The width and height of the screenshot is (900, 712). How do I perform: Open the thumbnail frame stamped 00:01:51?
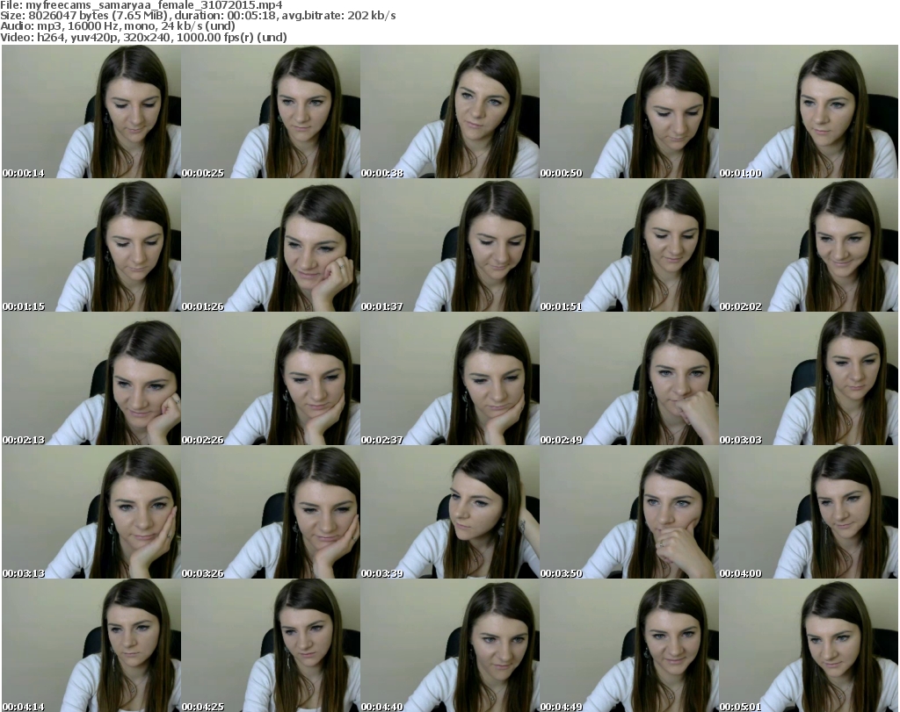[629, 245]
